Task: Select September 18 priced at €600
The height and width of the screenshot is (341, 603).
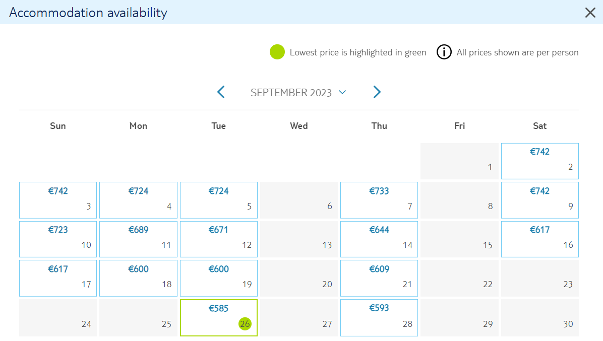Action: (139, 278)
